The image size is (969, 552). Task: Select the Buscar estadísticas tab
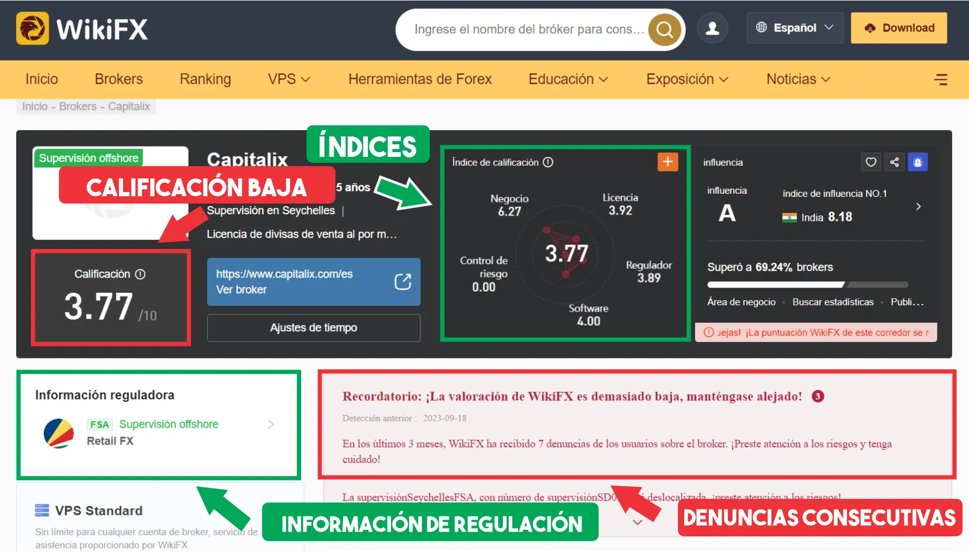click(833, 302)
